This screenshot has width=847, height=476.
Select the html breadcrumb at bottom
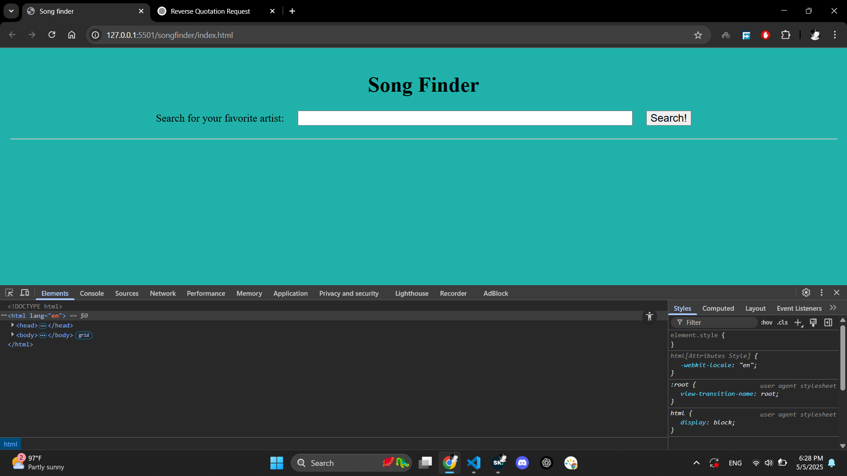(x=11, y=444)
